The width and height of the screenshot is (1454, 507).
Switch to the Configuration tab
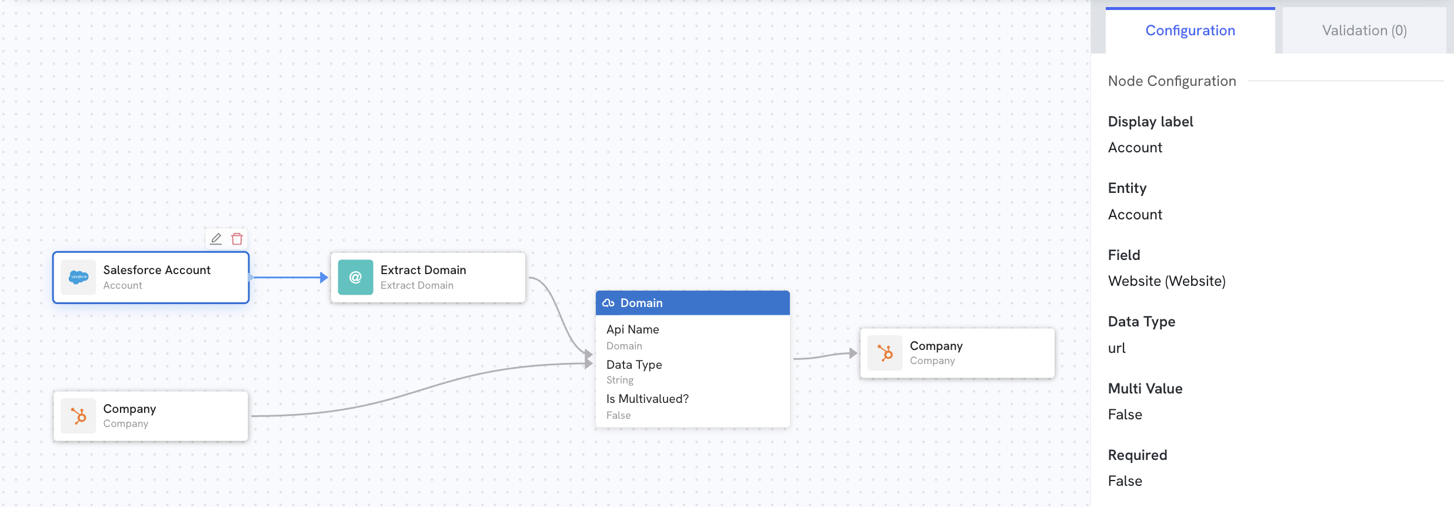pos(1190,31)
